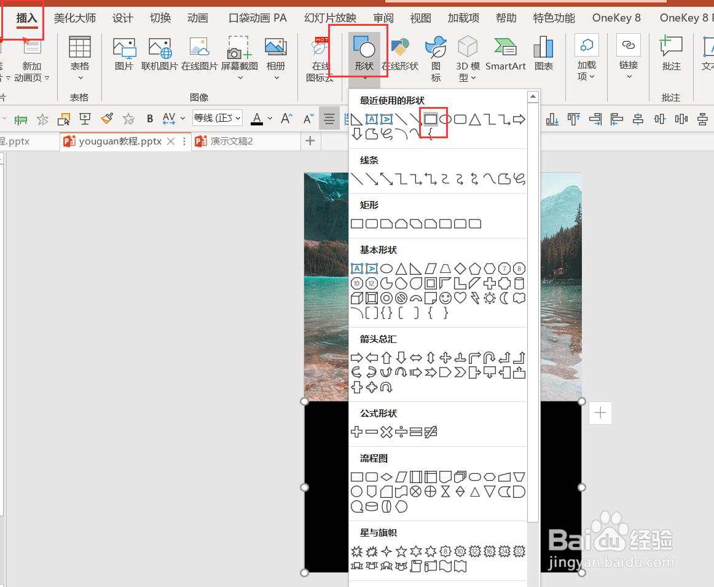Screen dimensions: 714x587
Task: Open the font name combo box
Action: [217, 119]
